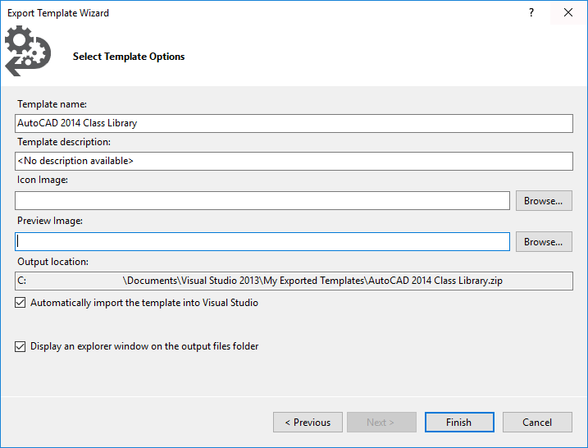Viewport: 588px width, 448px height.
Task: Click the Template name label
Action: point(52,104)
